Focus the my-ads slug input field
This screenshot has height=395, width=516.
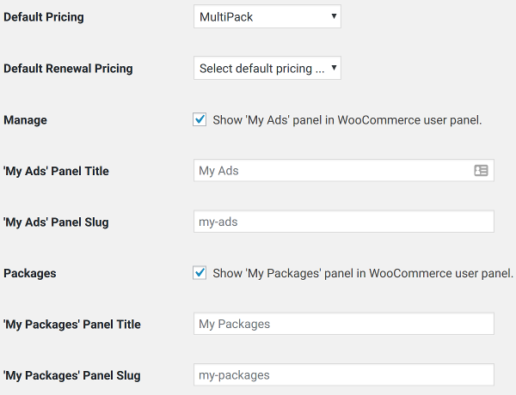343,222
